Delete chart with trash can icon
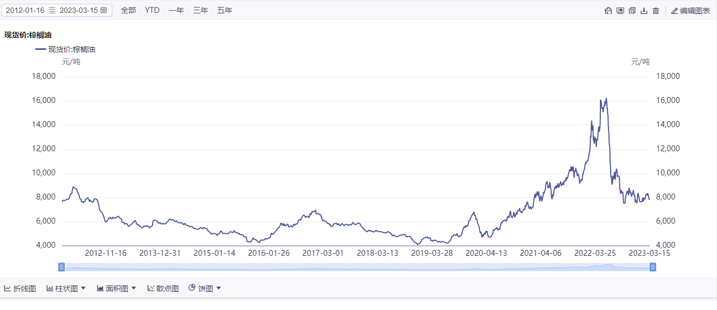 click(x=656, y=10)
